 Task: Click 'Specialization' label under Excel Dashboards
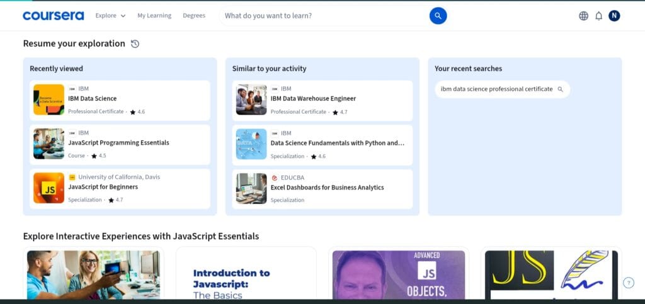click(287, 200)
